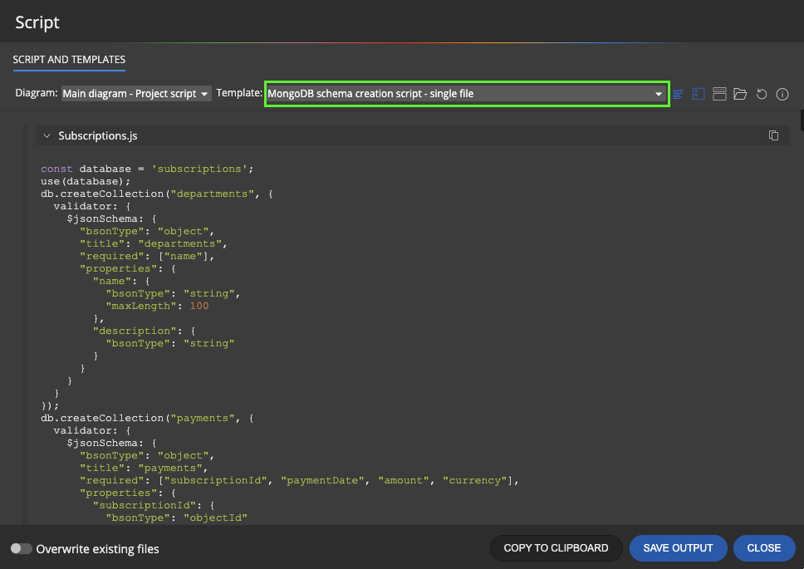Click the text wrap lines icon
This screenshot has width=804, height=569.
(x=678, y=94)
